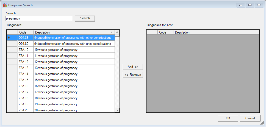Click Description header in Diagnoses for Test grid
Image resolution: width=266 pixels, height=127 pixels.
(x=216, y=32)
